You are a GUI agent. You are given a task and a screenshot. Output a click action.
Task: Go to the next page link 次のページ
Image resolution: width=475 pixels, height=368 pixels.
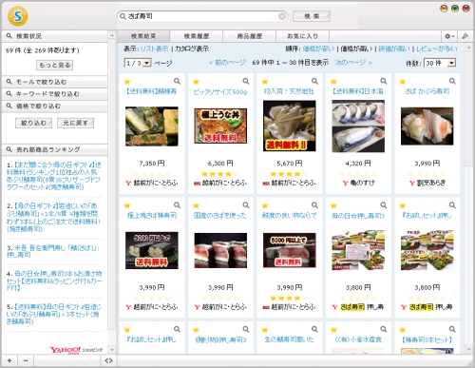(353, 63)
